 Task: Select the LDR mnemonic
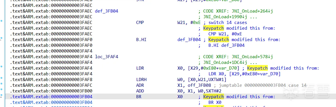[140, 68]
